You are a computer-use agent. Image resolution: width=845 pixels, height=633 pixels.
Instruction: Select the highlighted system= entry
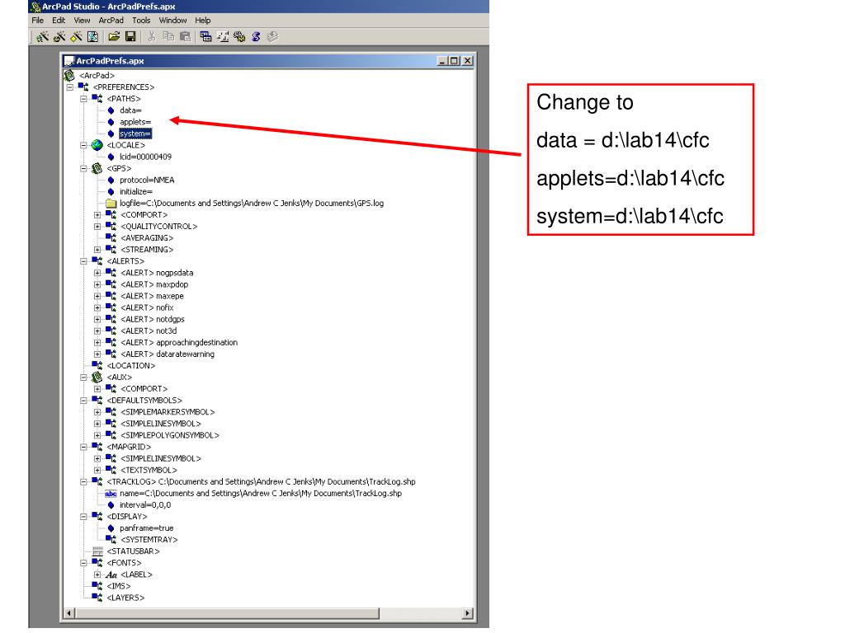click(135, 134)
